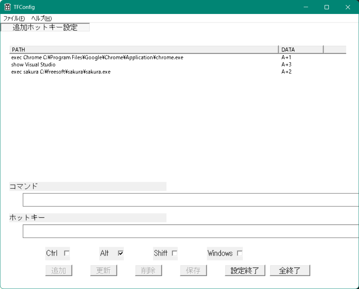The image size is (359, 289).
Task: Click the DATA column header
Action: 301,49
